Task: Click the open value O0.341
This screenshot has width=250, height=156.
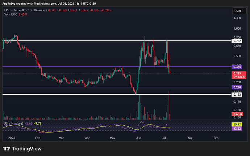Action: (x=51, y=10)
